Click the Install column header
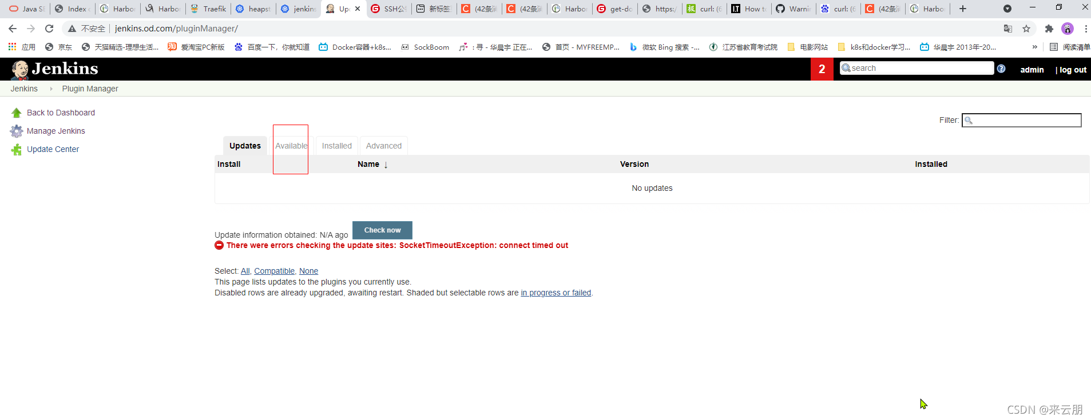Screen dimensions: 1091x420 click(x=229, y=164)
